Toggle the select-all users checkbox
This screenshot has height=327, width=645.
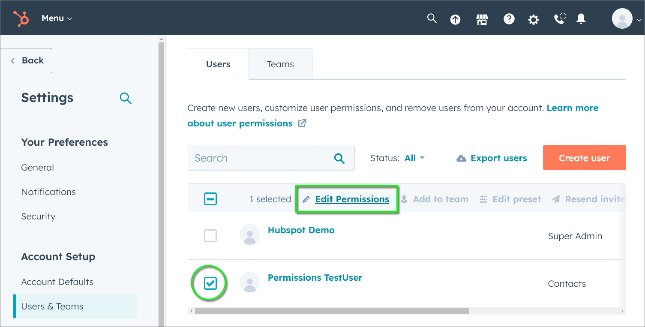(210, 199)
